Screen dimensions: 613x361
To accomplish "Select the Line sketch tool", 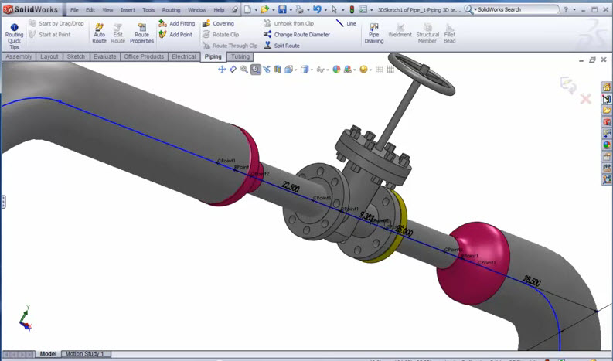I will 346,23.
